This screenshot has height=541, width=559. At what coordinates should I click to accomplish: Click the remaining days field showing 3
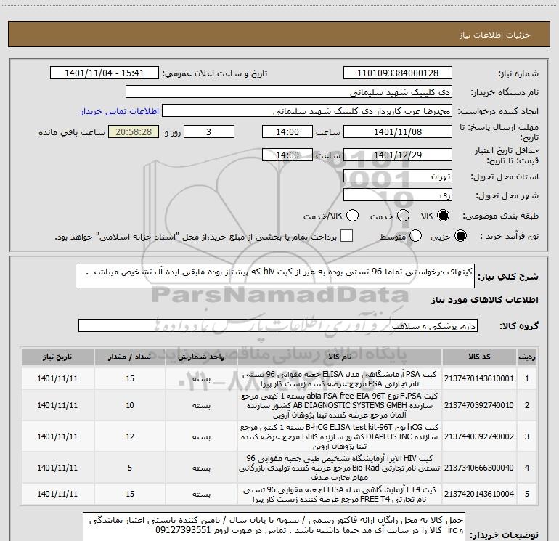click(x=209, y=132)
